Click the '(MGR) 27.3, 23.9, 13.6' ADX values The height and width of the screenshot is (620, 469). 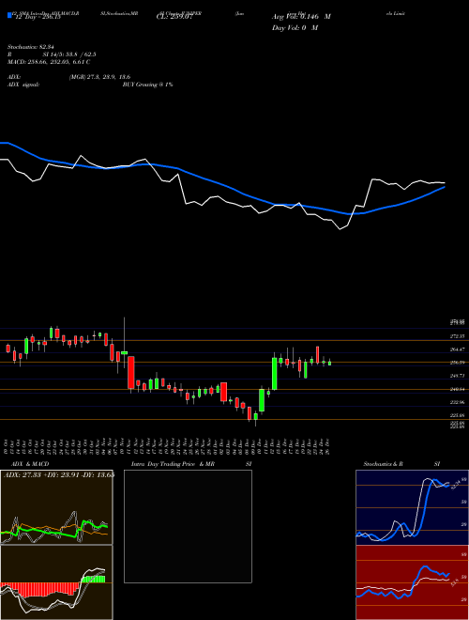click(x=99, y=77)
